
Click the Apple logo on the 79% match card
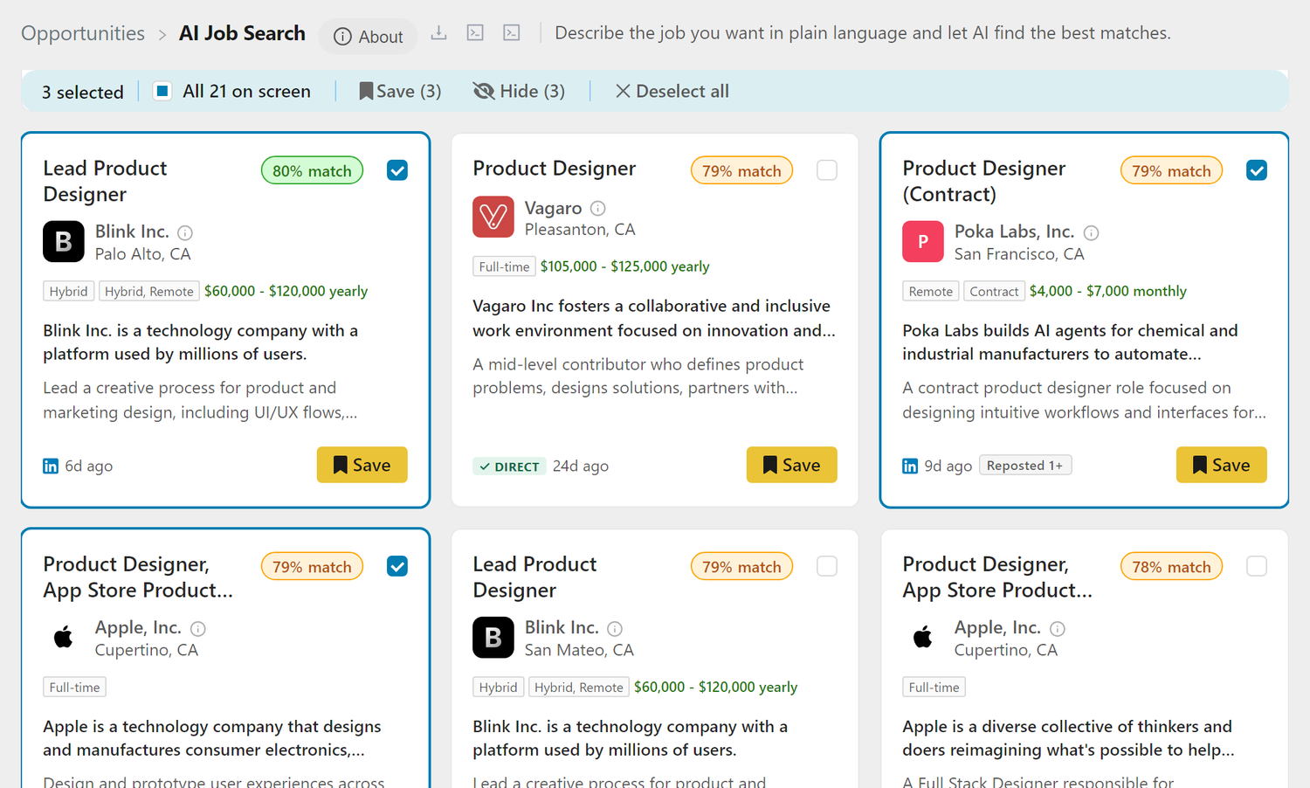tap(64, 638)
